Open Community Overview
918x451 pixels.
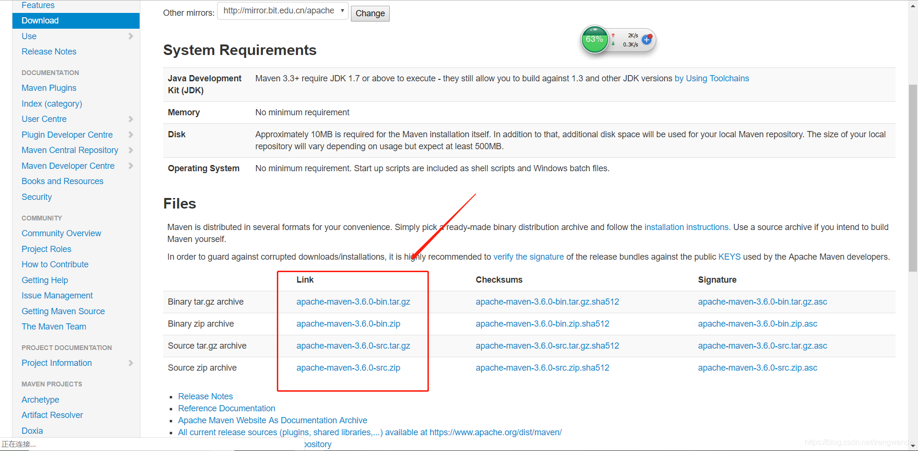(x=61, y=233)
